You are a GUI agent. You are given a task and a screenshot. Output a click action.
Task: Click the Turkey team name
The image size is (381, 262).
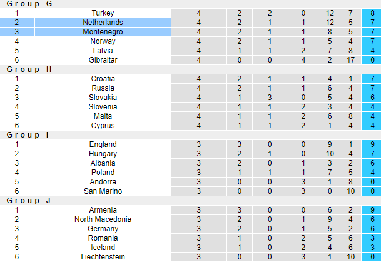103,13
